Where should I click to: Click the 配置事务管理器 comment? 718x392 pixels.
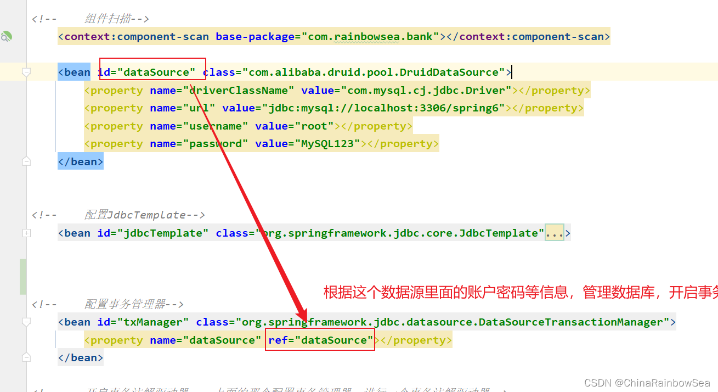[108, 304]
